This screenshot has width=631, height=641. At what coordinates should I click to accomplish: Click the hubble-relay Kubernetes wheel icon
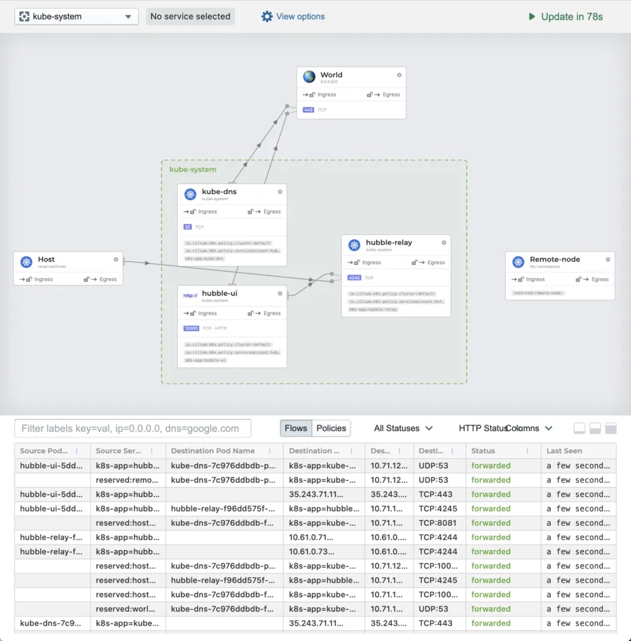tap(354, 245)
